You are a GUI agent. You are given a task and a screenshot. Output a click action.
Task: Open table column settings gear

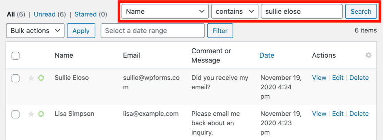click(x=368, y=55)
